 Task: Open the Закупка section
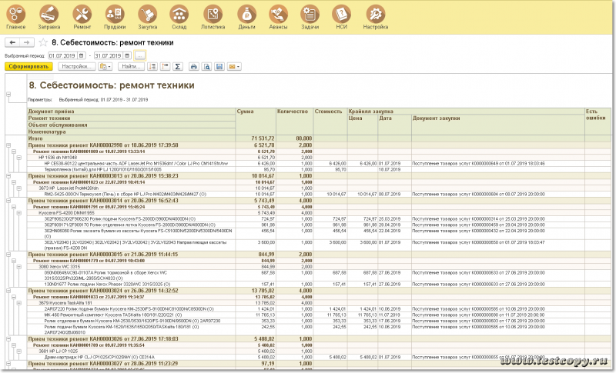coord(147,18)
